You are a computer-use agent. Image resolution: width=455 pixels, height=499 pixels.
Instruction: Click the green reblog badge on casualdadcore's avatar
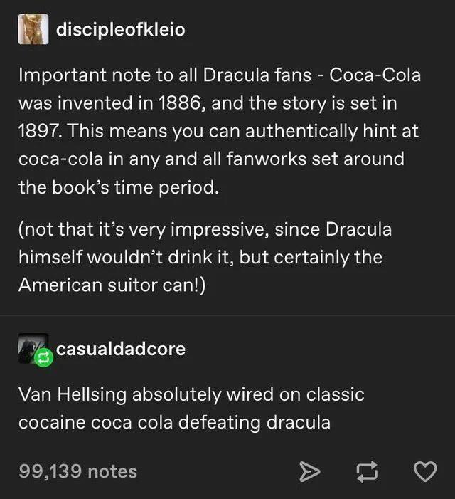tap(43, 359)
